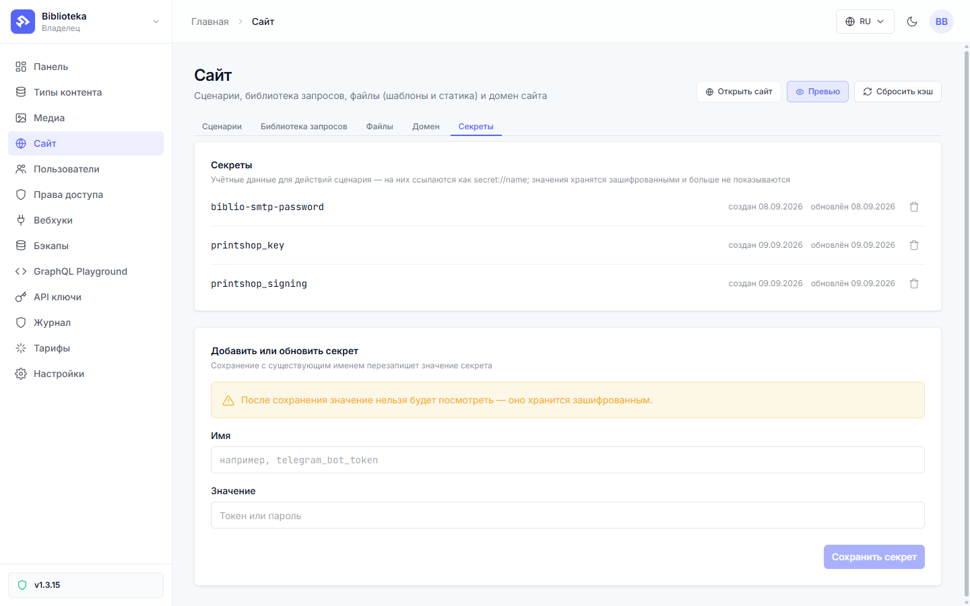Delete the printshop_signing secret

tap(914, 283)
